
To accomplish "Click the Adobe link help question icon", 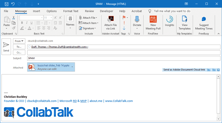I will click(218, 70).
